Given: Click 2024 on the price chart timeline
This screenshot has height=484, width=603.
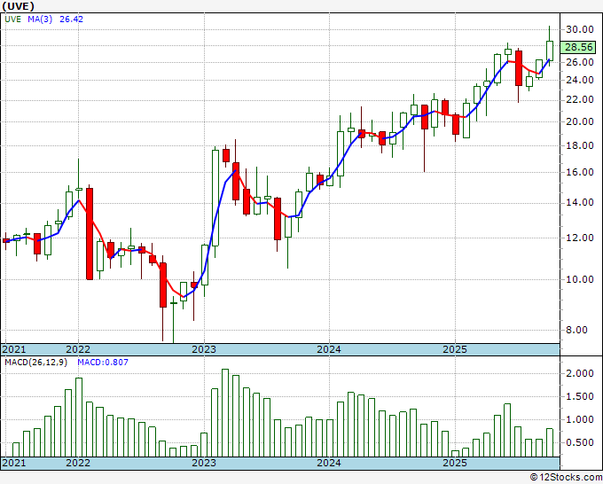Looking at the screenshot, I should pos(329,349).
